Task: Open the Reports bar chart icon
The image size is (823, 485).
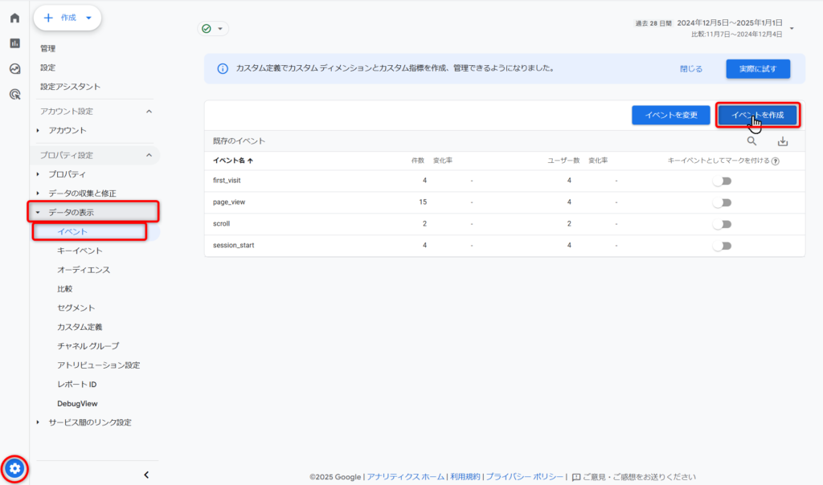Action: tap(14, 43)
